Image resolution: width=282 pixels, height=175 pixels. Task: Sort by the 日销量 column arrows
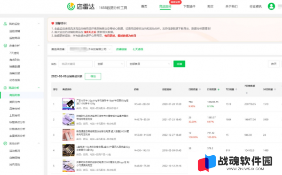[x=200, y=89]
